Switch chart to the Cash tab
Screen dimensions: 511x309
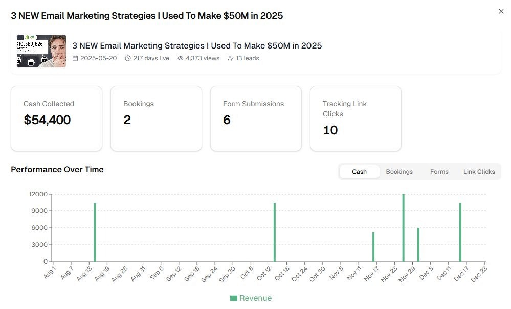[359, 172]
